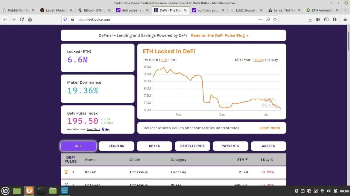Go back with the browser back arrow
The height and width of the screenshot is (196, 350).
click(5, 19)
